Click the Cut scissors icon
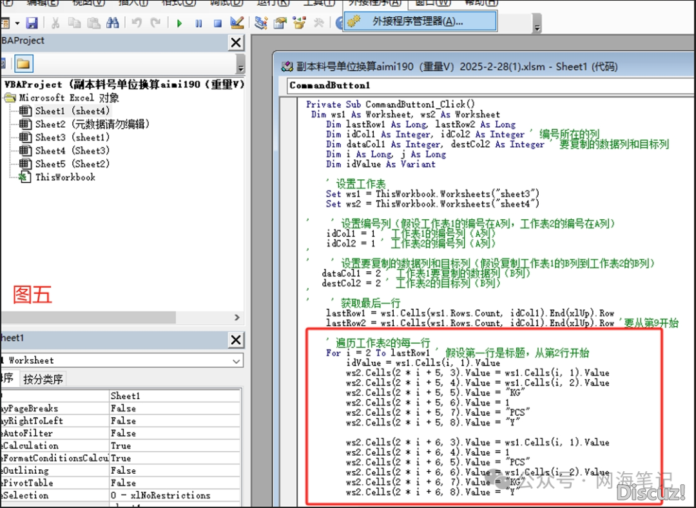Screen dimensions: 696x508 (55, 23)
